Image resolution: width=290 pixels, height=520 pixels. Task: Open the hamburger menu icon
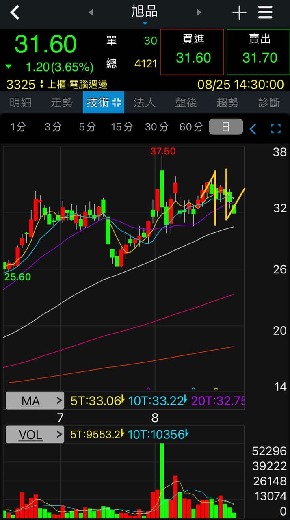265,13
